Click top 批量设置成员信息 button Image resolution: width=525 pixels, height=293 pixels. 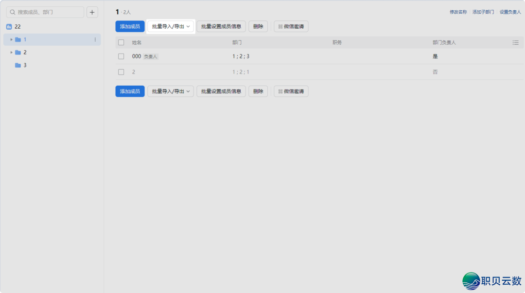[221, 26]
